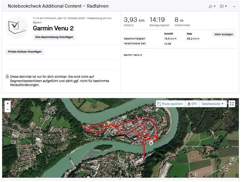241x182 pixels.
Task: Click the "3,93 km" distance value
Action: point(134,20)
